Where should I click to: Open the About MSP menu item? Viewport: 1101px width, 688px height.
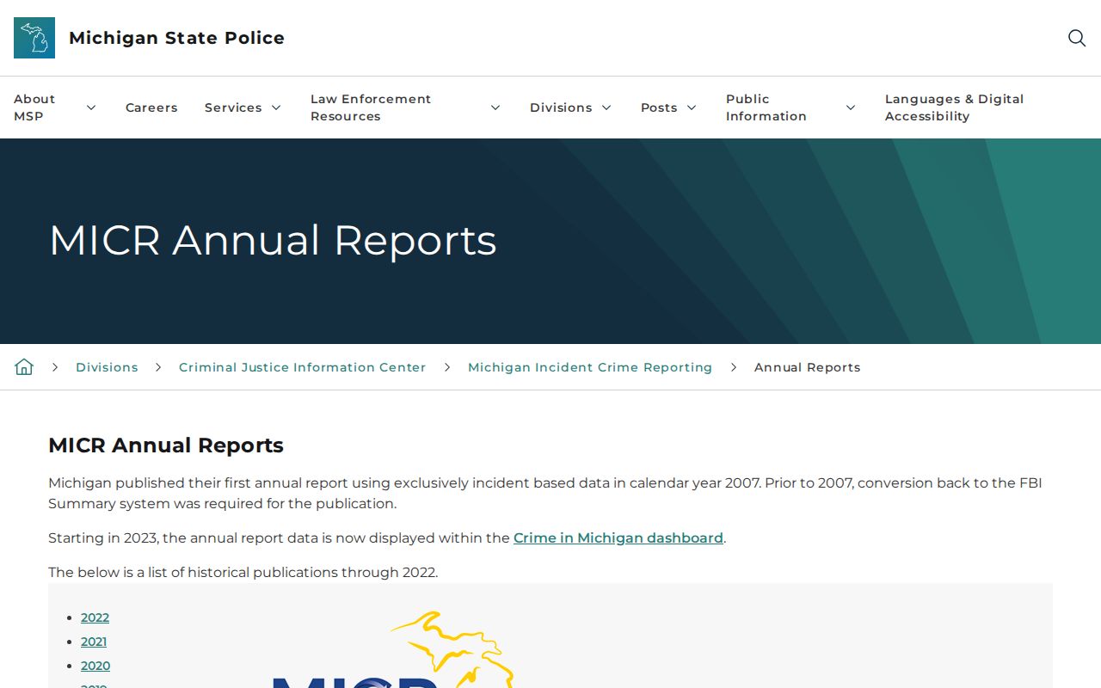34,107
